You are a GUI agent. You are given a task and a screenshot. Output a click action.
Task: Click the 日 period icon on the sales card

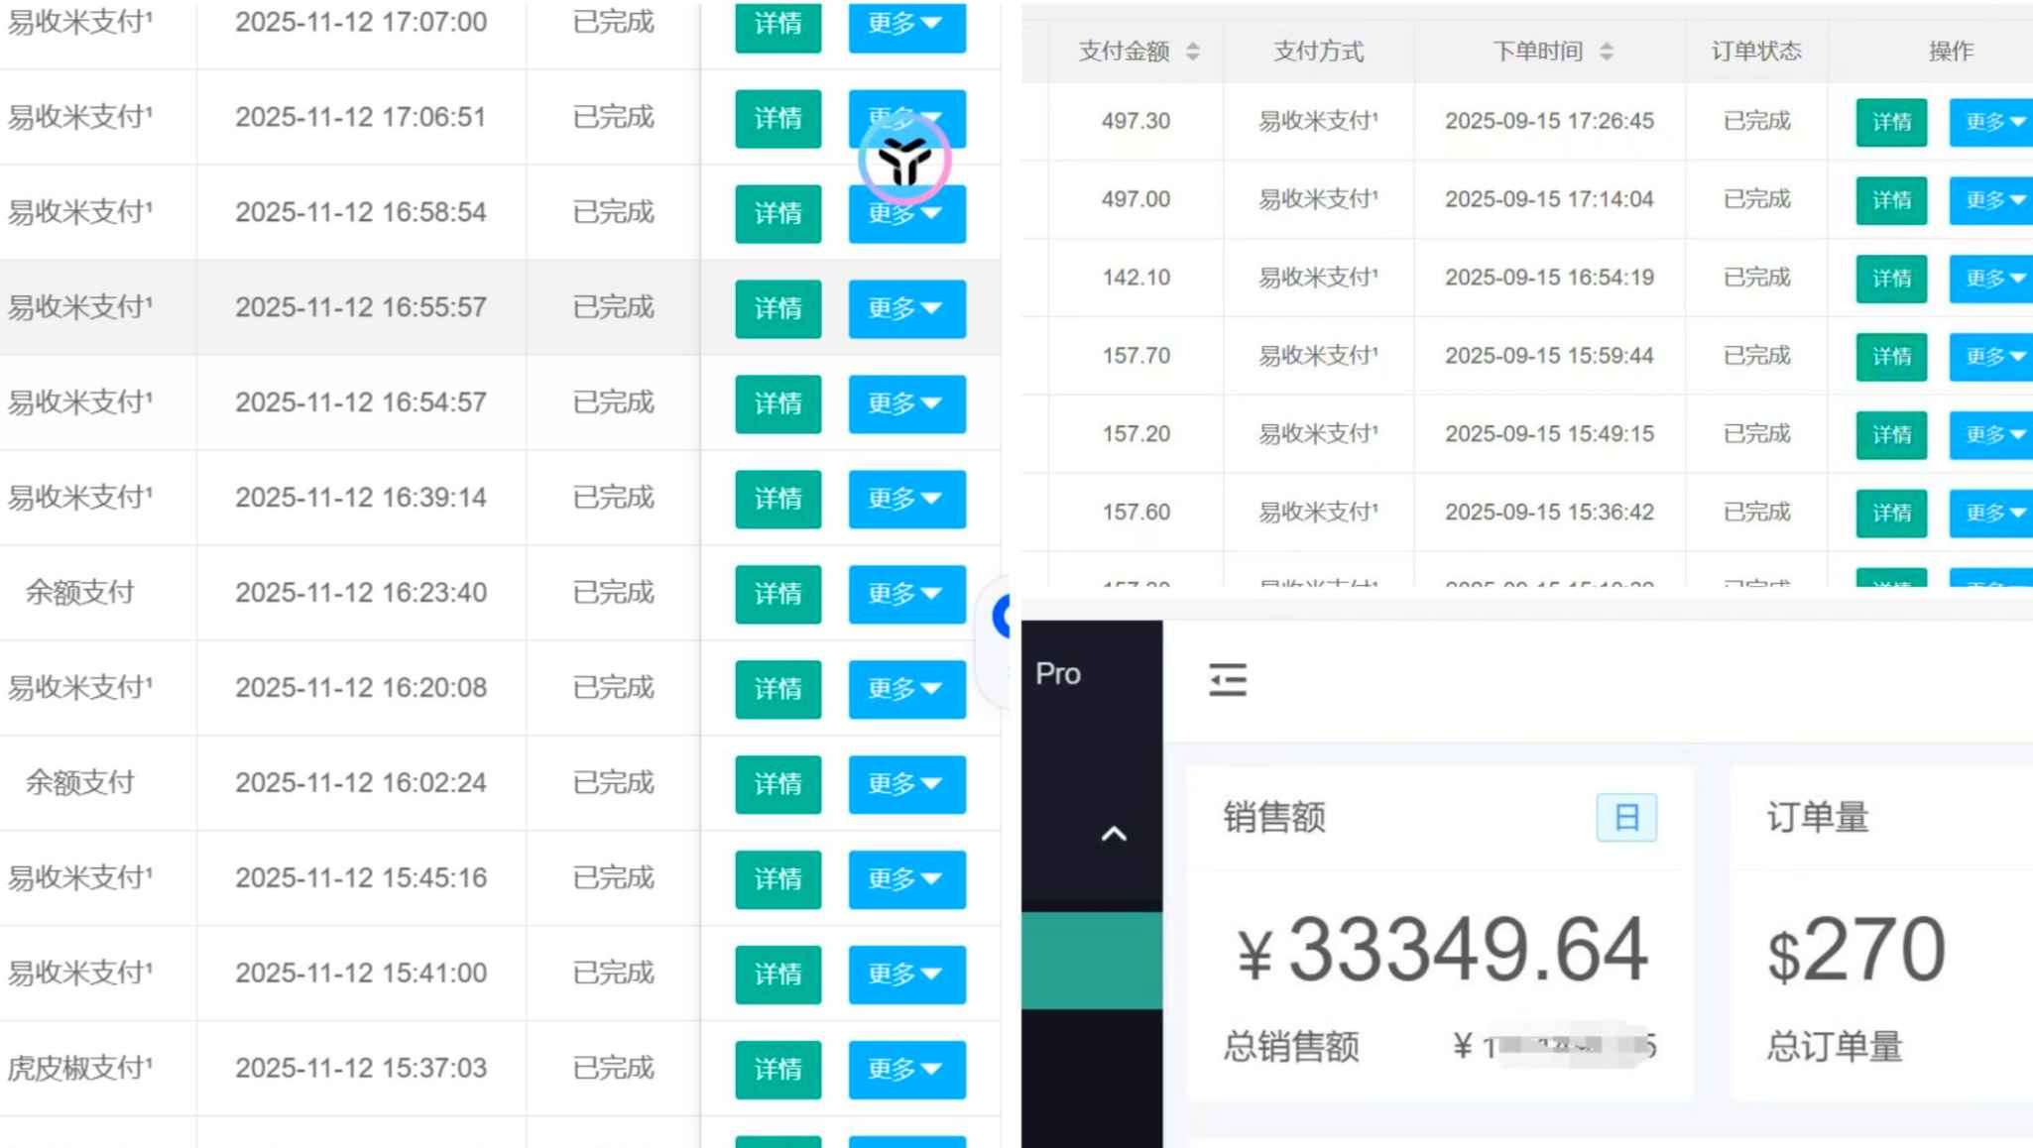(1624, 817)
